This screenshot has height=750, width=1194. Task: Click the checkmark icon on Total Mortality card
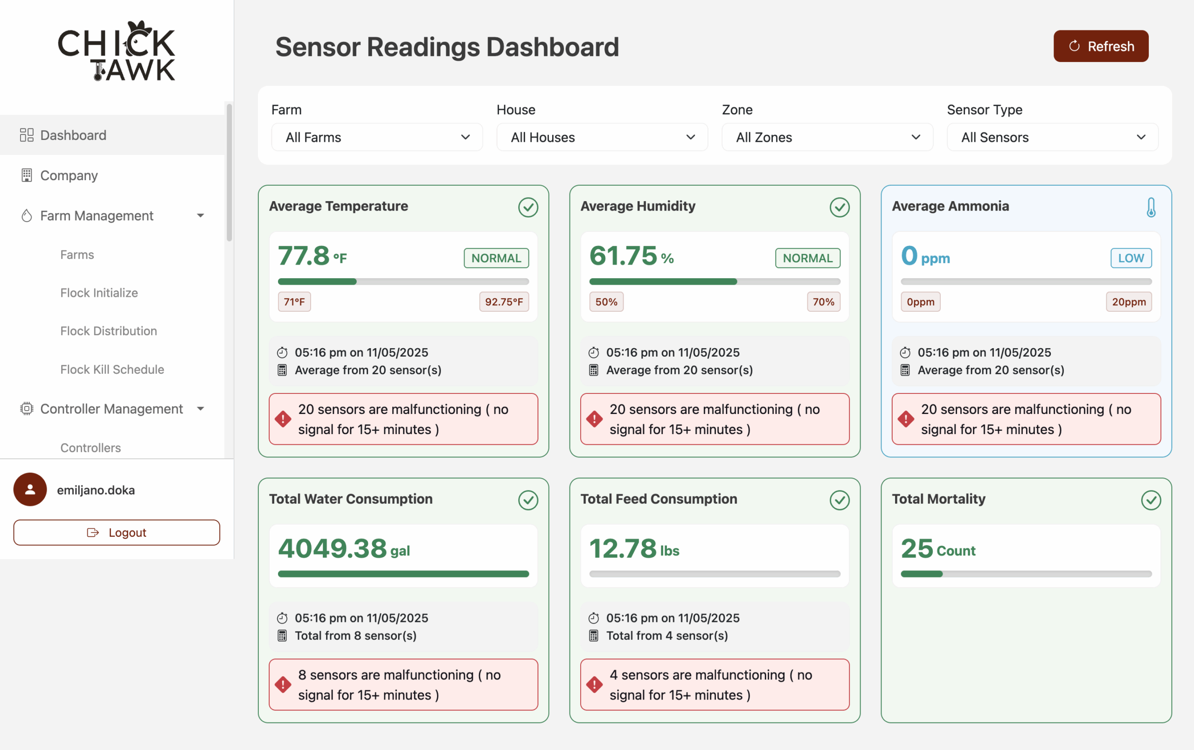[1151, 500]
